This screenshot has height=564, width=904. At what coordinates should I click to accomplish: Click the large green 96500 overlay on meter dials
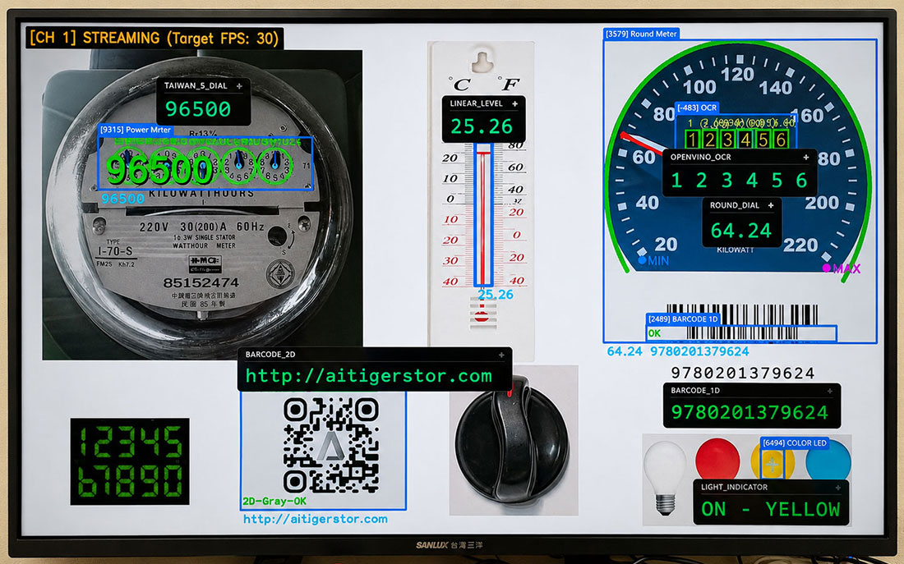[159, 170]
